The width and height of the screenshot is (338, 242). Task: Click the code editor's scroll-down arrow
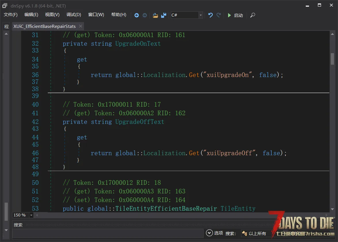coord(332,209)
